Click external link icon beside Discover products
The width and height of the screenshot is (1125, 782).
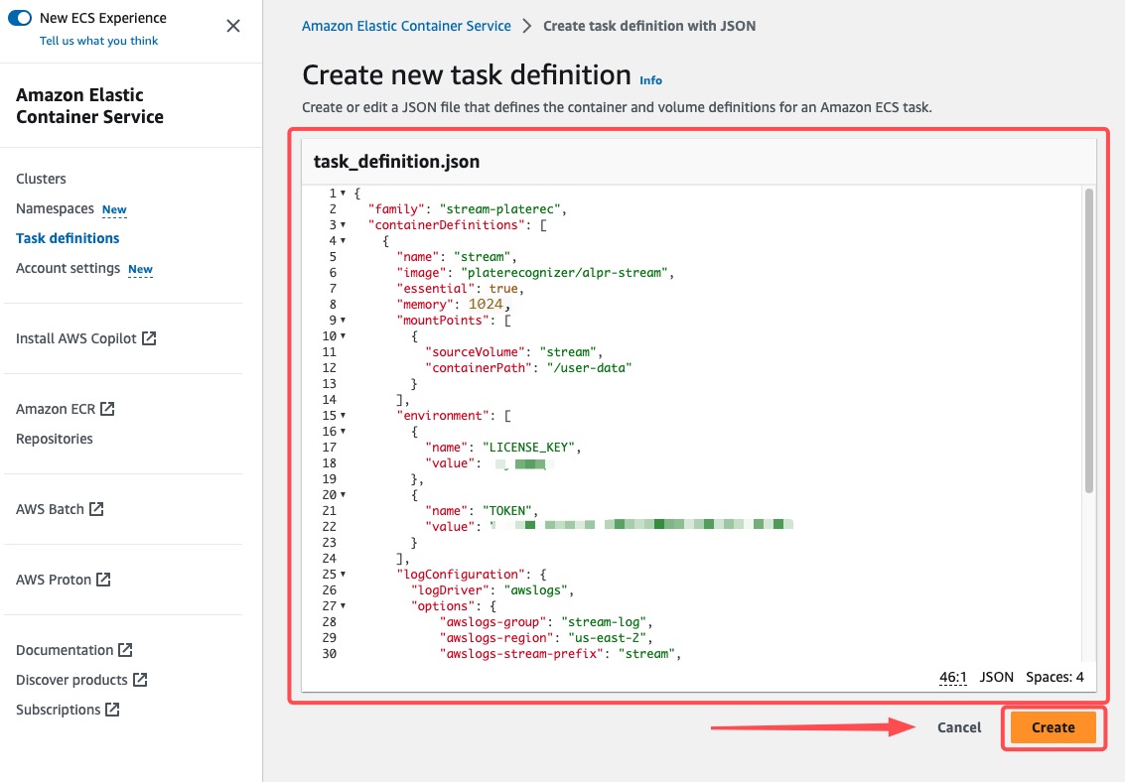140,680
